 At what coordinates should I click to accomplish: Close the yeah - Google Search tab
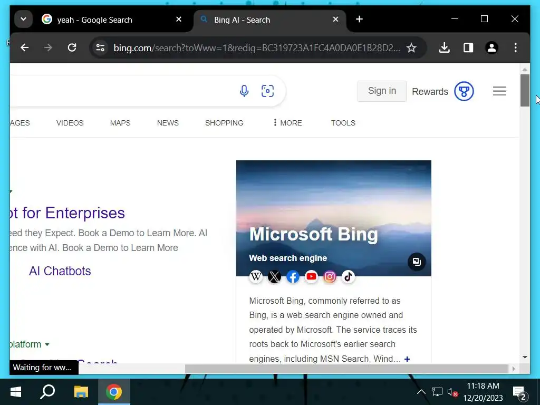(x=179, y=20)
